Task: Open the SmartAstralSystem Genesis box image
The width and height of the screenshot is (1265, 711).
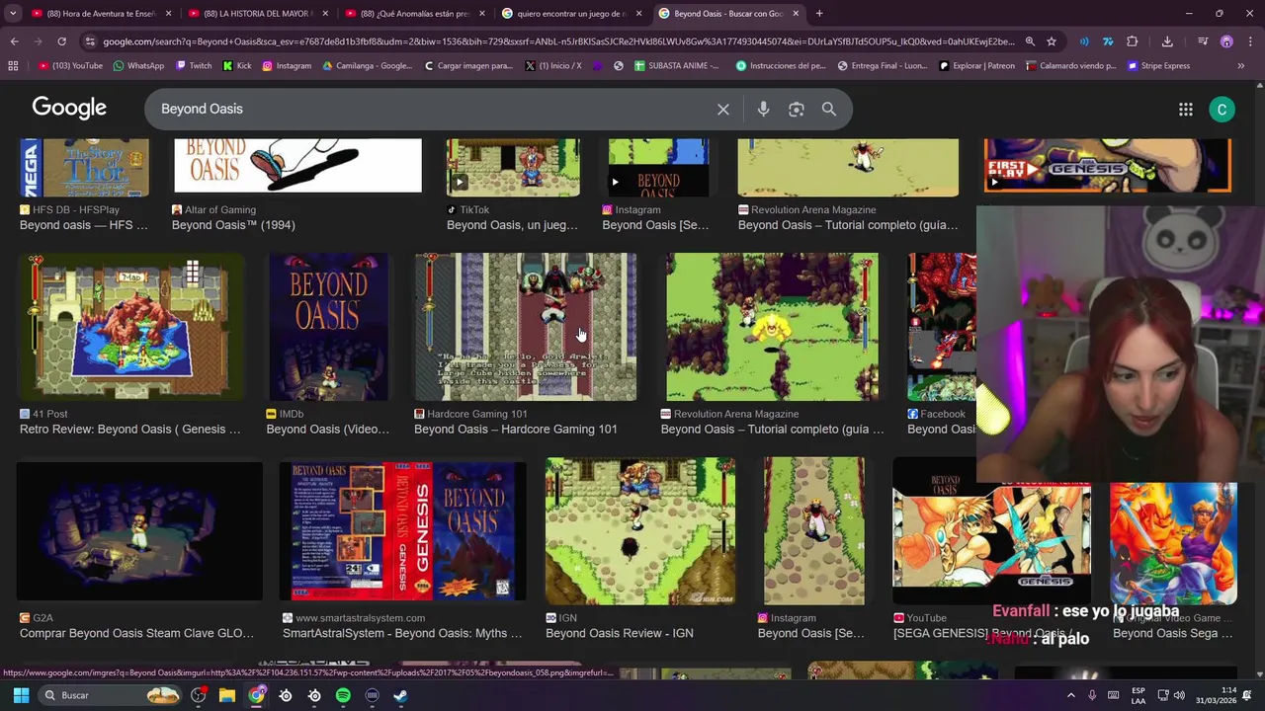Action: tap(402, 531)
